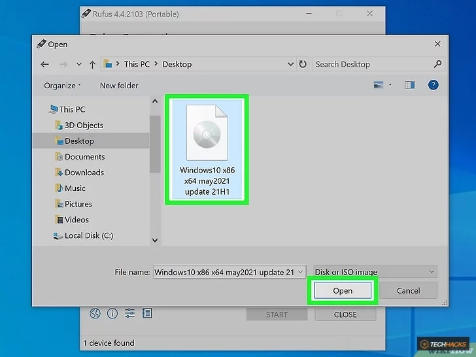
Task: Toggle the preview pane
Action: pyautogui.click(x=409, y=85)
